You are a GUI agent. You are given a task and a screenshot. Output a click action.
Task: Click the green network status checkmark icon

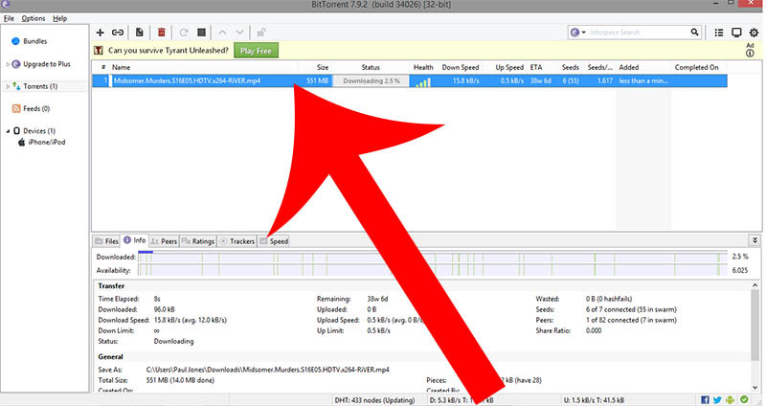point(744,399)
